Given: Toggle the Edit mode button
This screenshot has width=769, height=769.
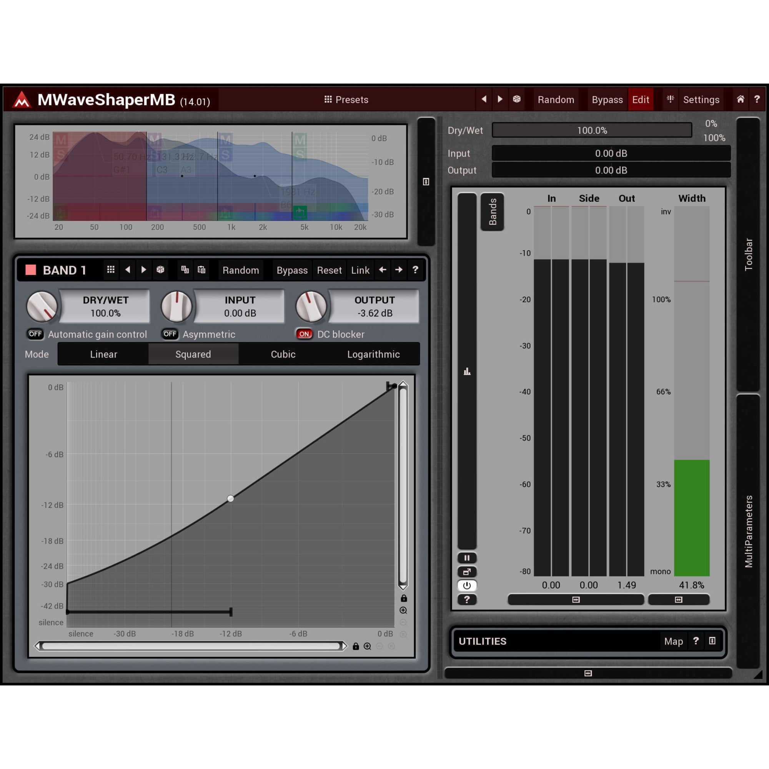Looking at the screenshot, I should [641, 100].
